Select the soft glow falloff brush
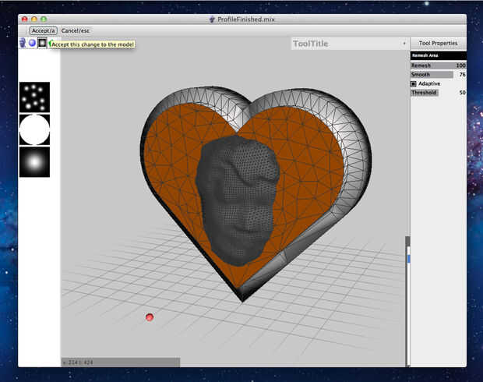The image size is (483, 382). 34,162
